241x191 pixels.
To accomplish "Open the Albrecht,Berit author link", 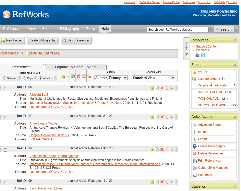I will pos(39,95).
